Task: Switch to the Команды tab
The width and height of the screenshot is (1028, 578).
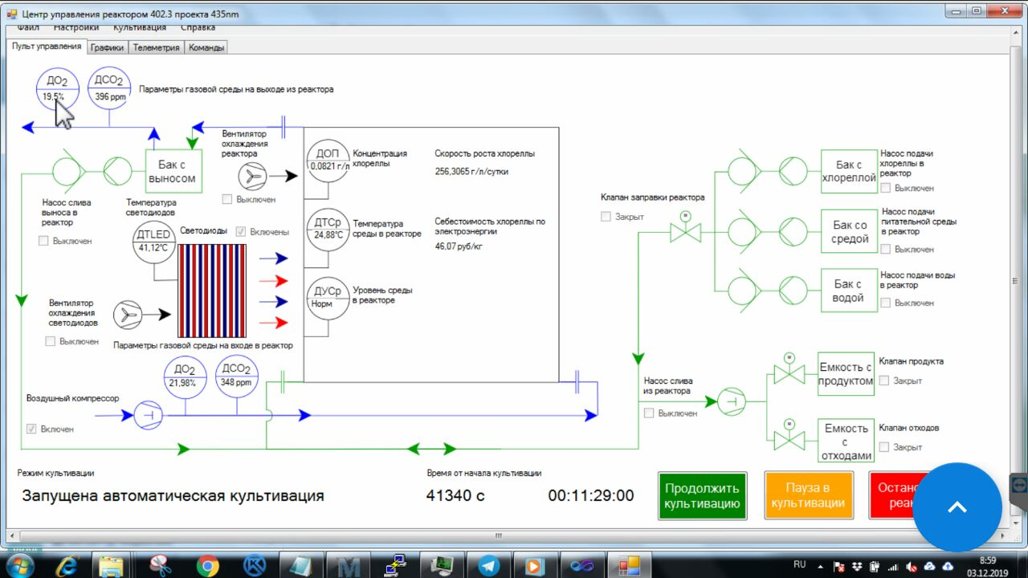Action: click(x=206, y=47)
